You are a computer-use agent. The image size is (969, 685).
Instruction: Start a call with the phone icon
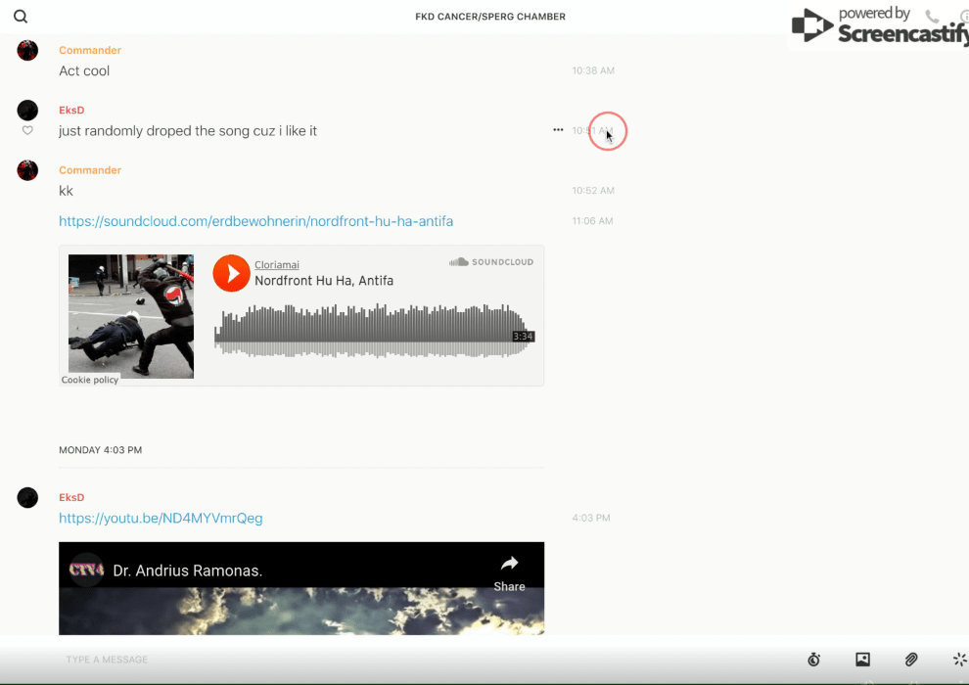pos(932,17)
